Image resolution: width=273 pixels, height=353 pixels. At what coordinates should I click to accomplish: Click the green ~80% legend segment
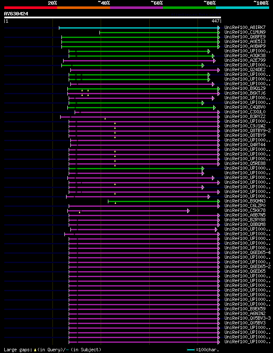(189, 8)
